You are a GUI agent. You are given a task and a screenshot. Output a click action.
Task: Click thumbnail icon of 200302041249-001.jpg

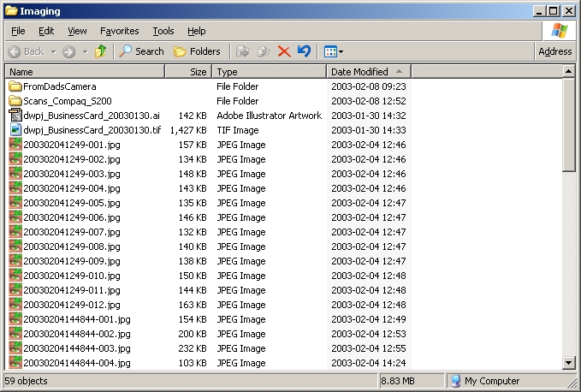15,145
